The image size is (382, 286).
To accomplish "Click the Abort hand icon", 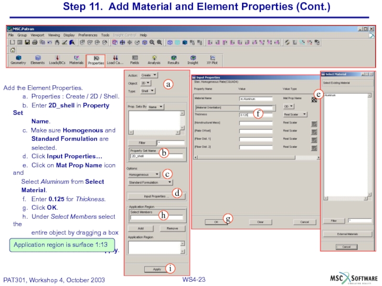I will [x=57, y=42].
